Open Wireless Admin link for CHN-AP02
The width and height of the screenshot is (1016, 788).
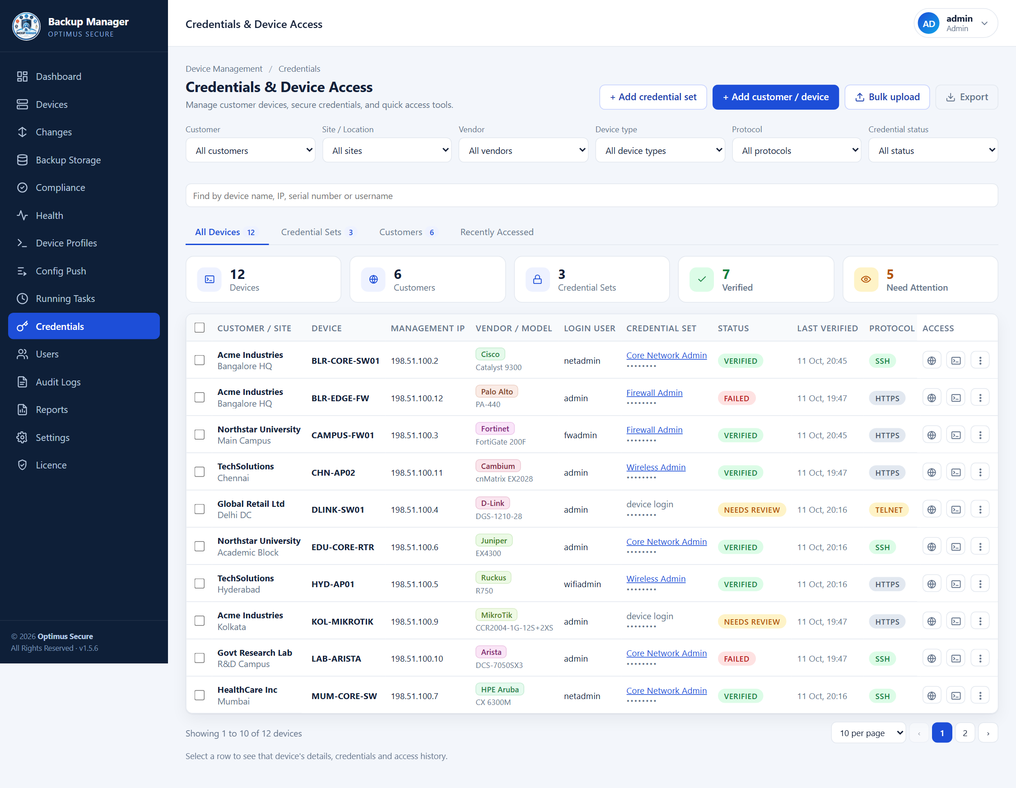coord(656,467)
